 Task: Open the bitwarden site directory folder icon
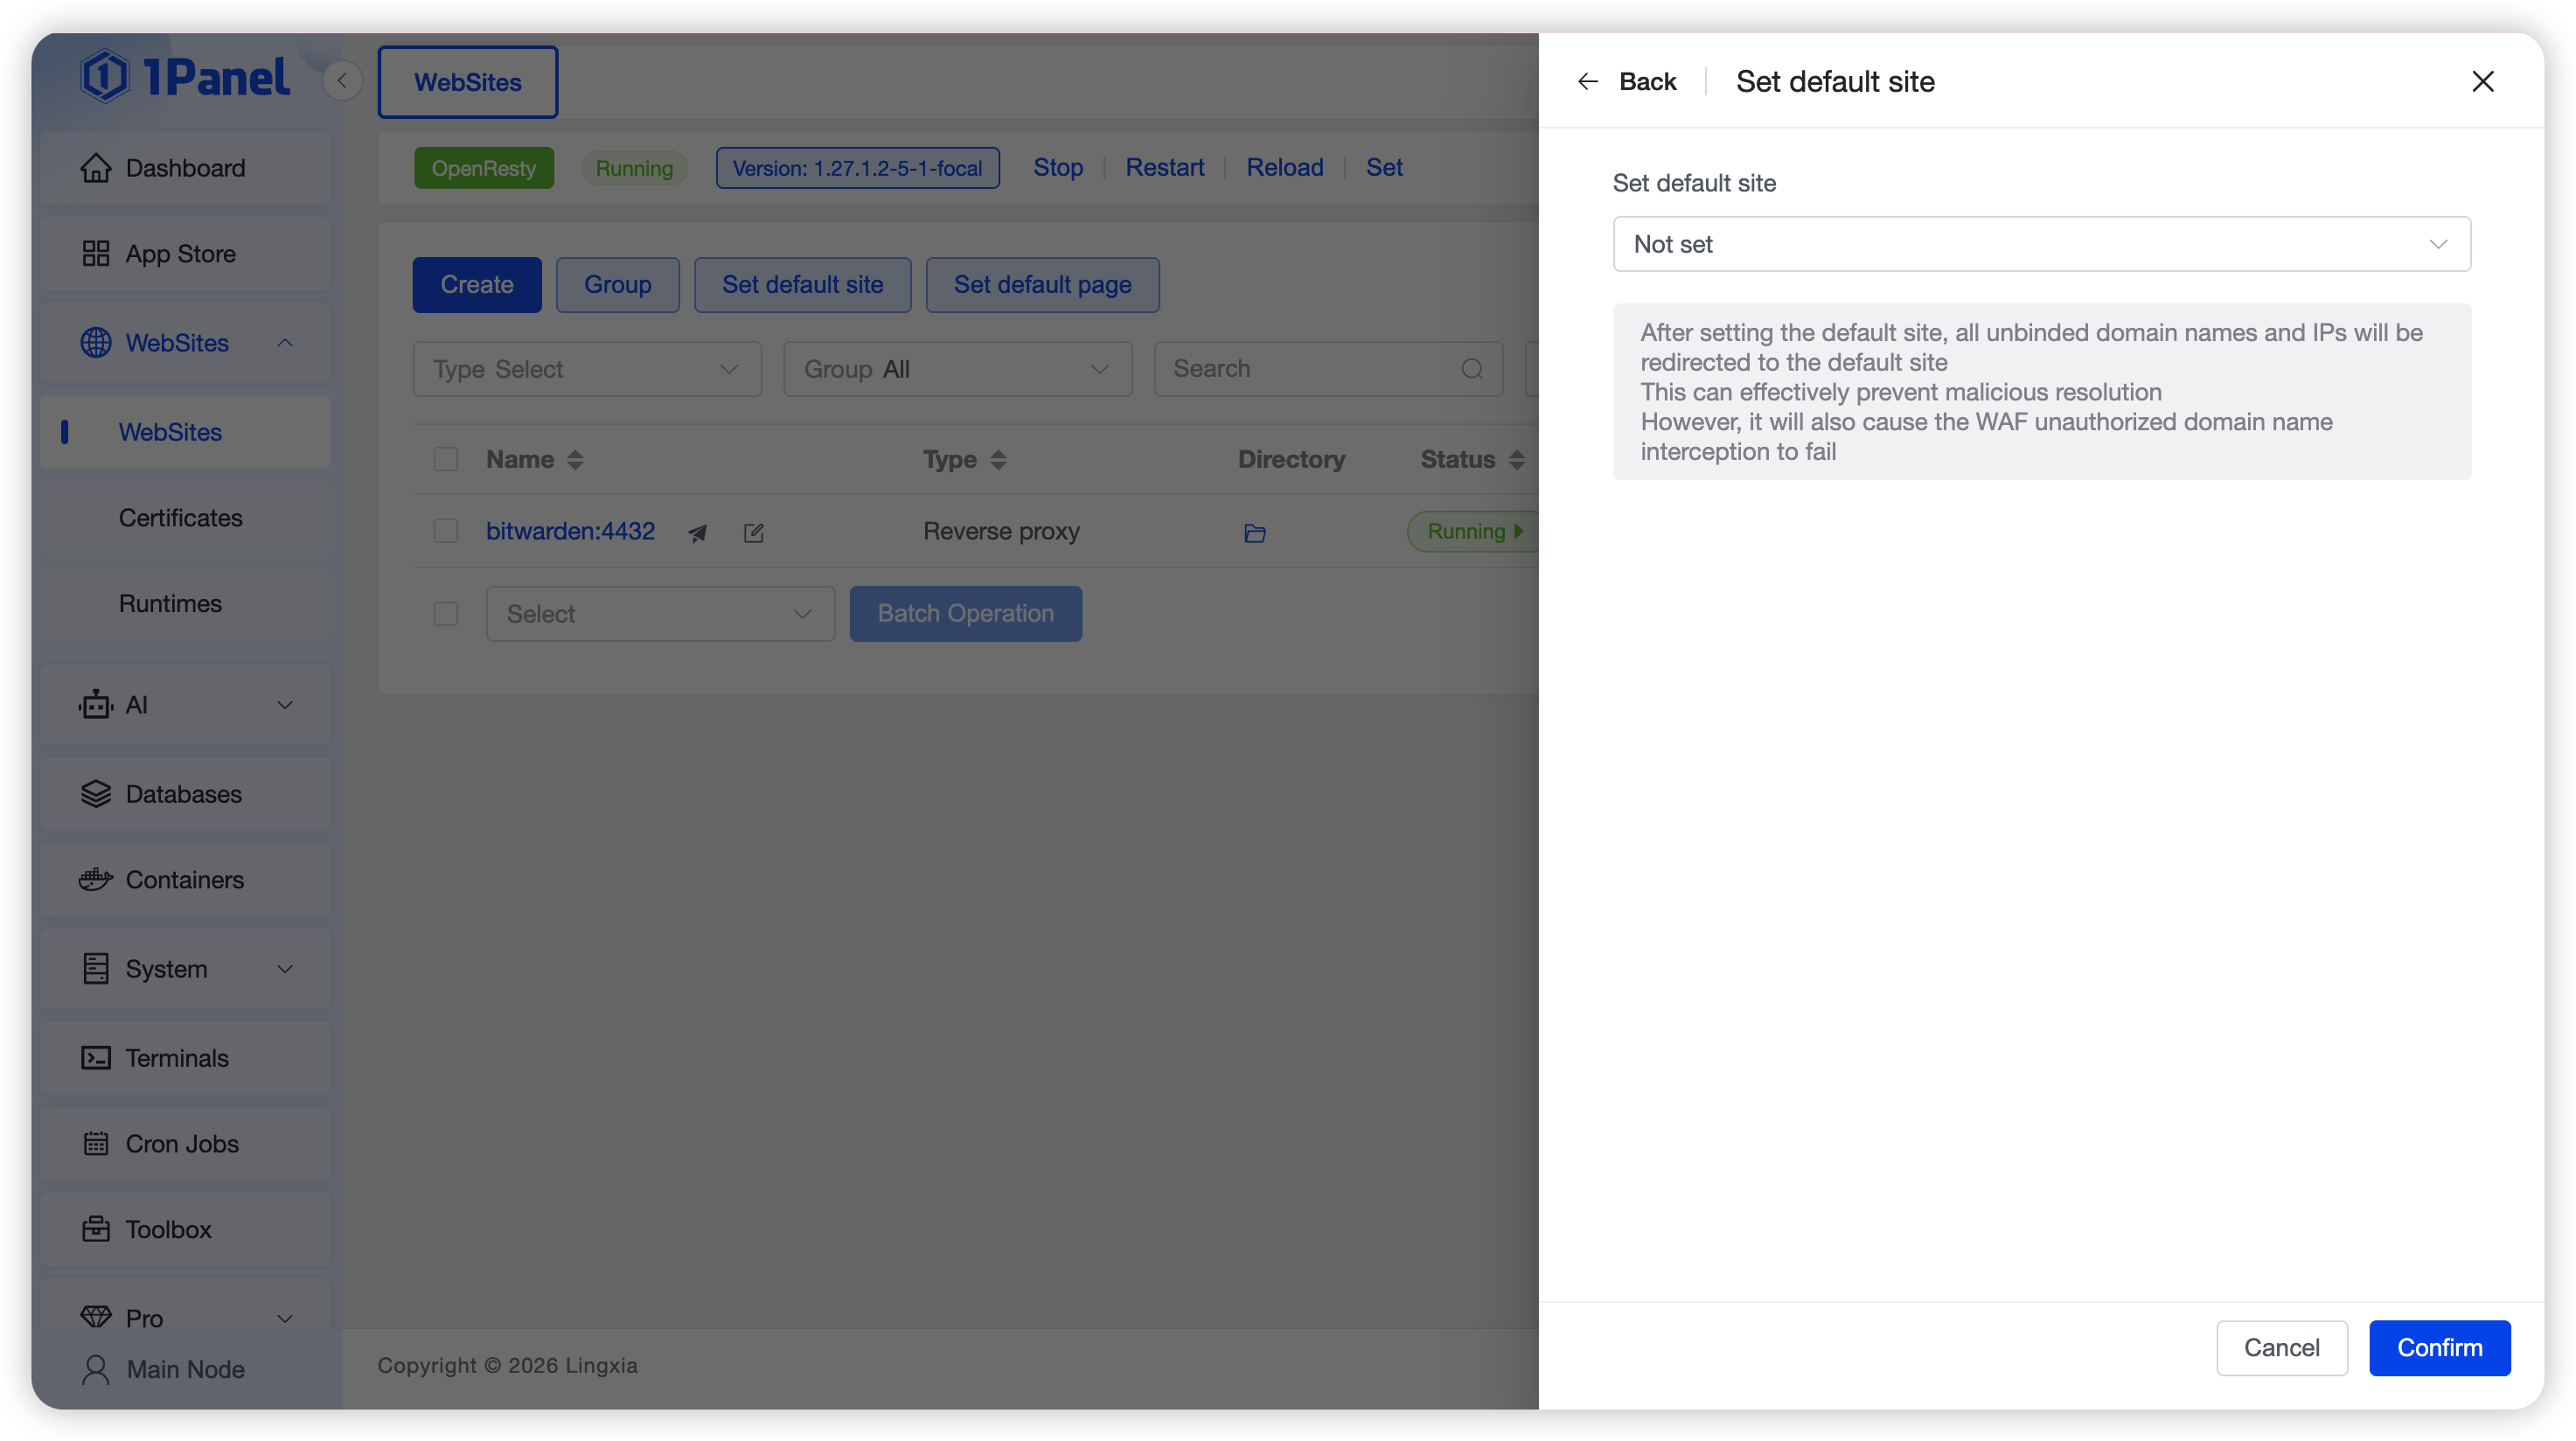coord(1255,533)
